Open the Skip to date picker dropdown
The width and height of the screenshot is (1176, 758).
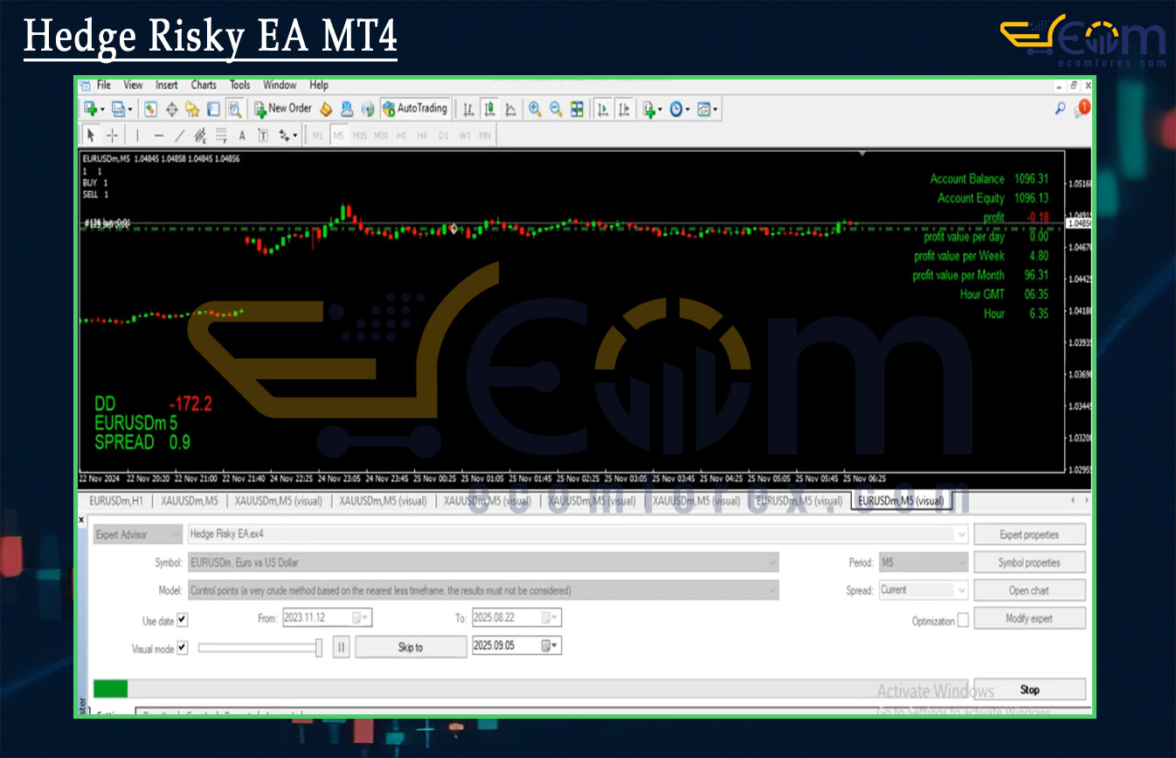[551, 647]
